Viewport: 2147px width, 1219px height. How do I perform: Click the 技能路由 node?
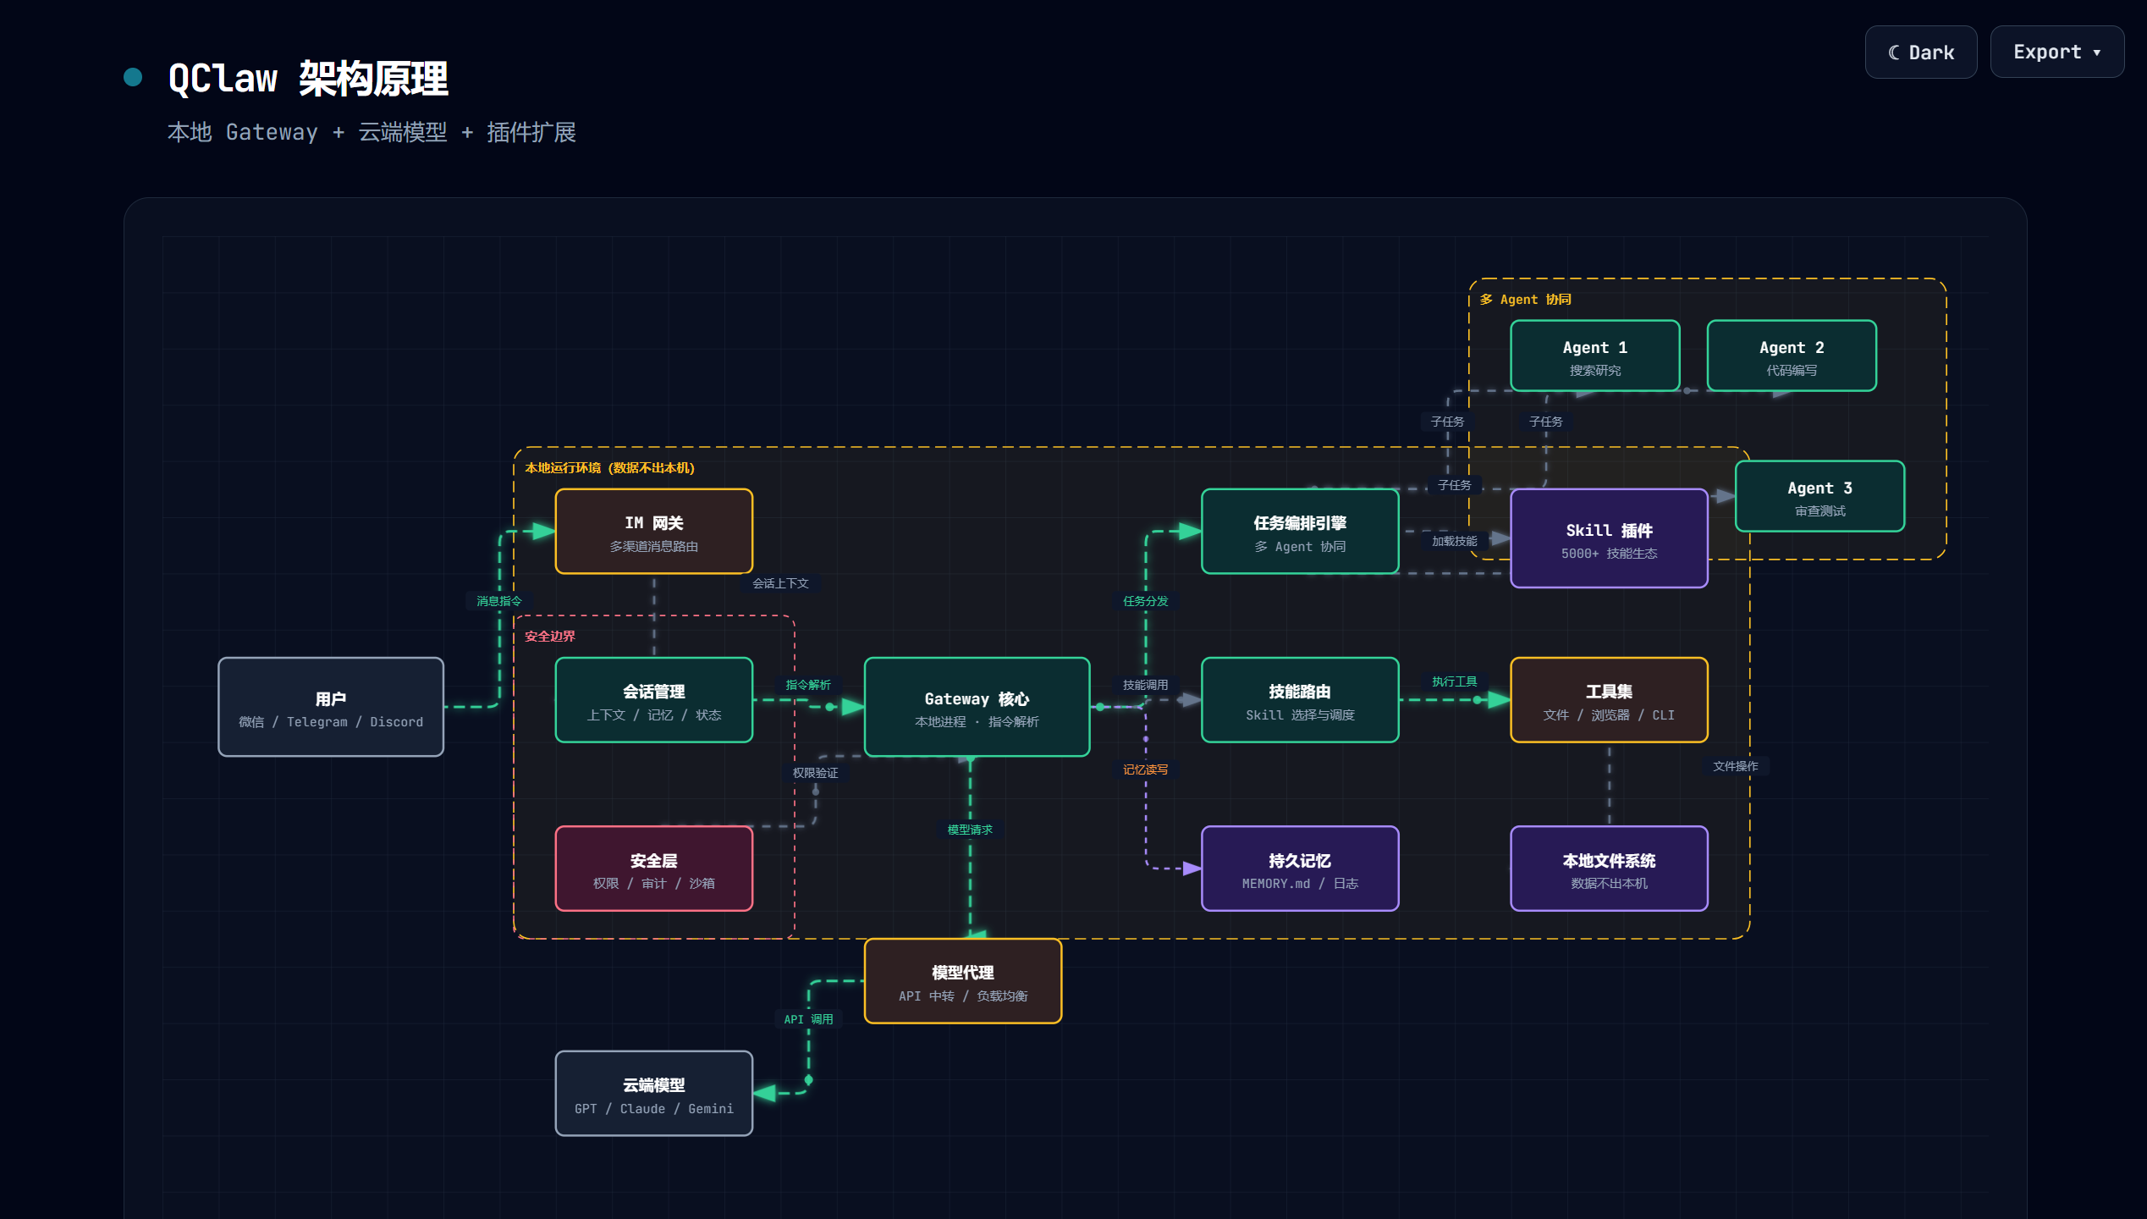1300,701
